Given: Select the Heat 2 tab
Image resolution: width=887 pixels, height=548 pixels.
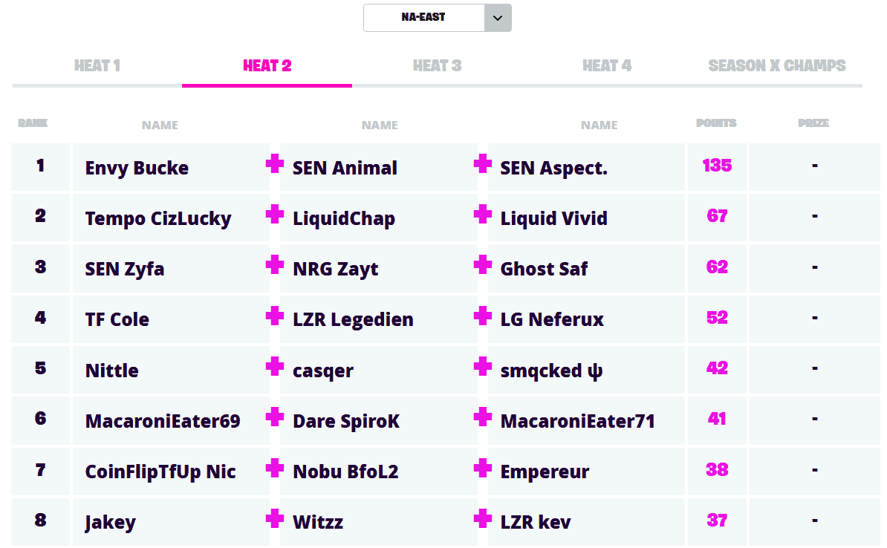Looking at the screenshot, I should click(x=267, y=66).
